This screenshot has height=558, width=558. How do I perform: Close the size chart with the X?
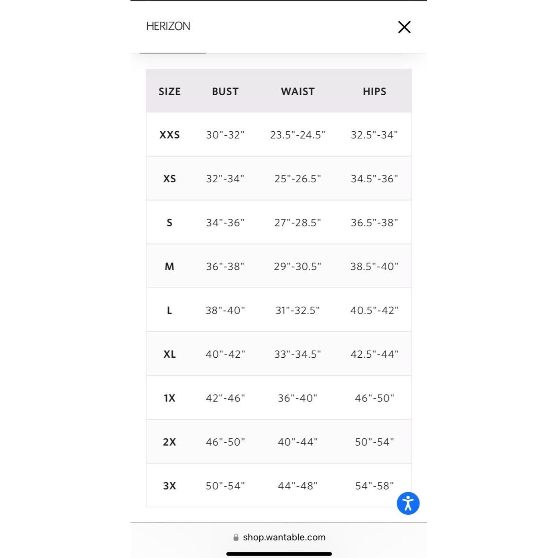(x=404, y=27)
